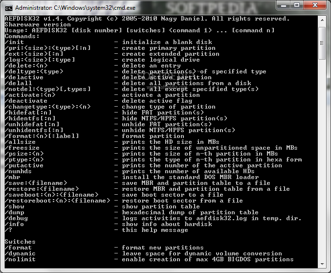Click the '/hidefat[:n]' command text

pos(28,113)
